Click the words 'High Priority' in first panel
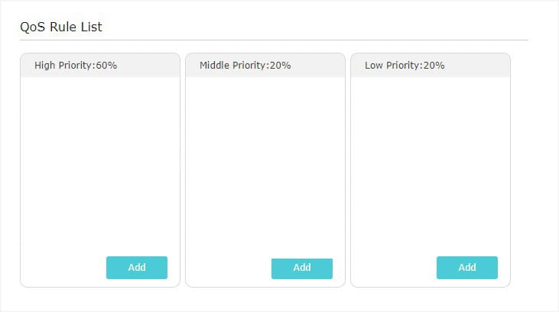 tap(63, 66)
